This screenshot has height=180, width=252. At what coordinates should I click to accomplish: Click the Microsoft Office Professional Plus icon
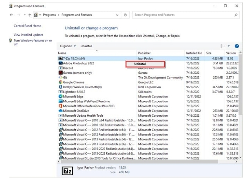60,106
